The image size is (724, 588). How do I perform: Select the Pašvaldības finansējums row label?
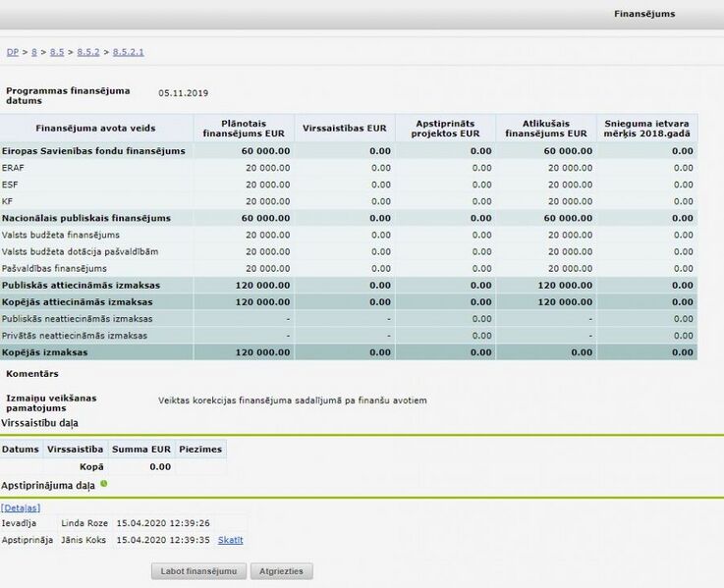tap(54, 269)
